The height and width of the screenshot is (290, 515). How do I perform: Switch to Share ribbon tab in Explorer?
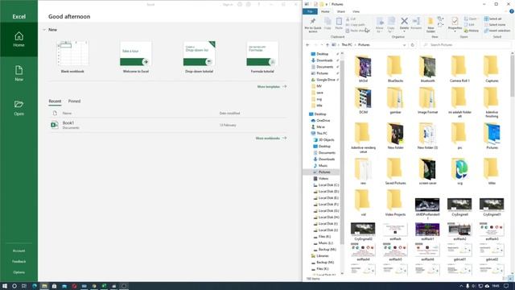pyautogui.click(x=341, y=11)
